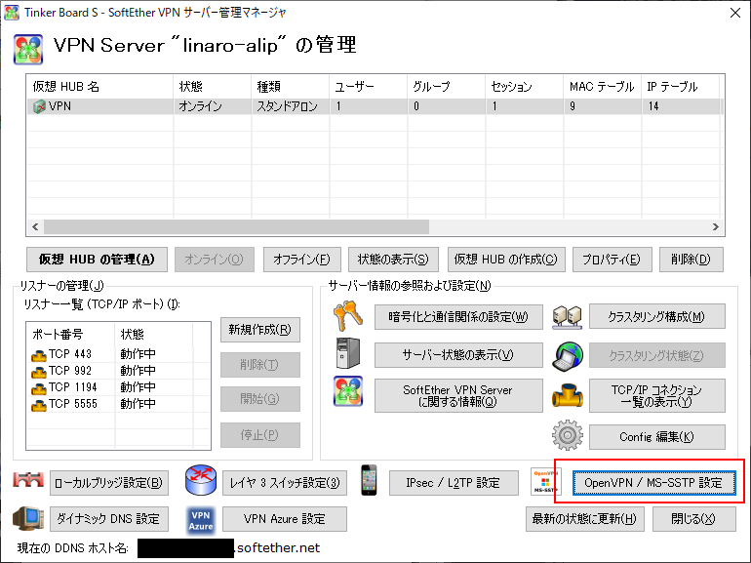Open クラスタリング構成(M)
This screenshot has height=563, width=751.
coord(656,317)
